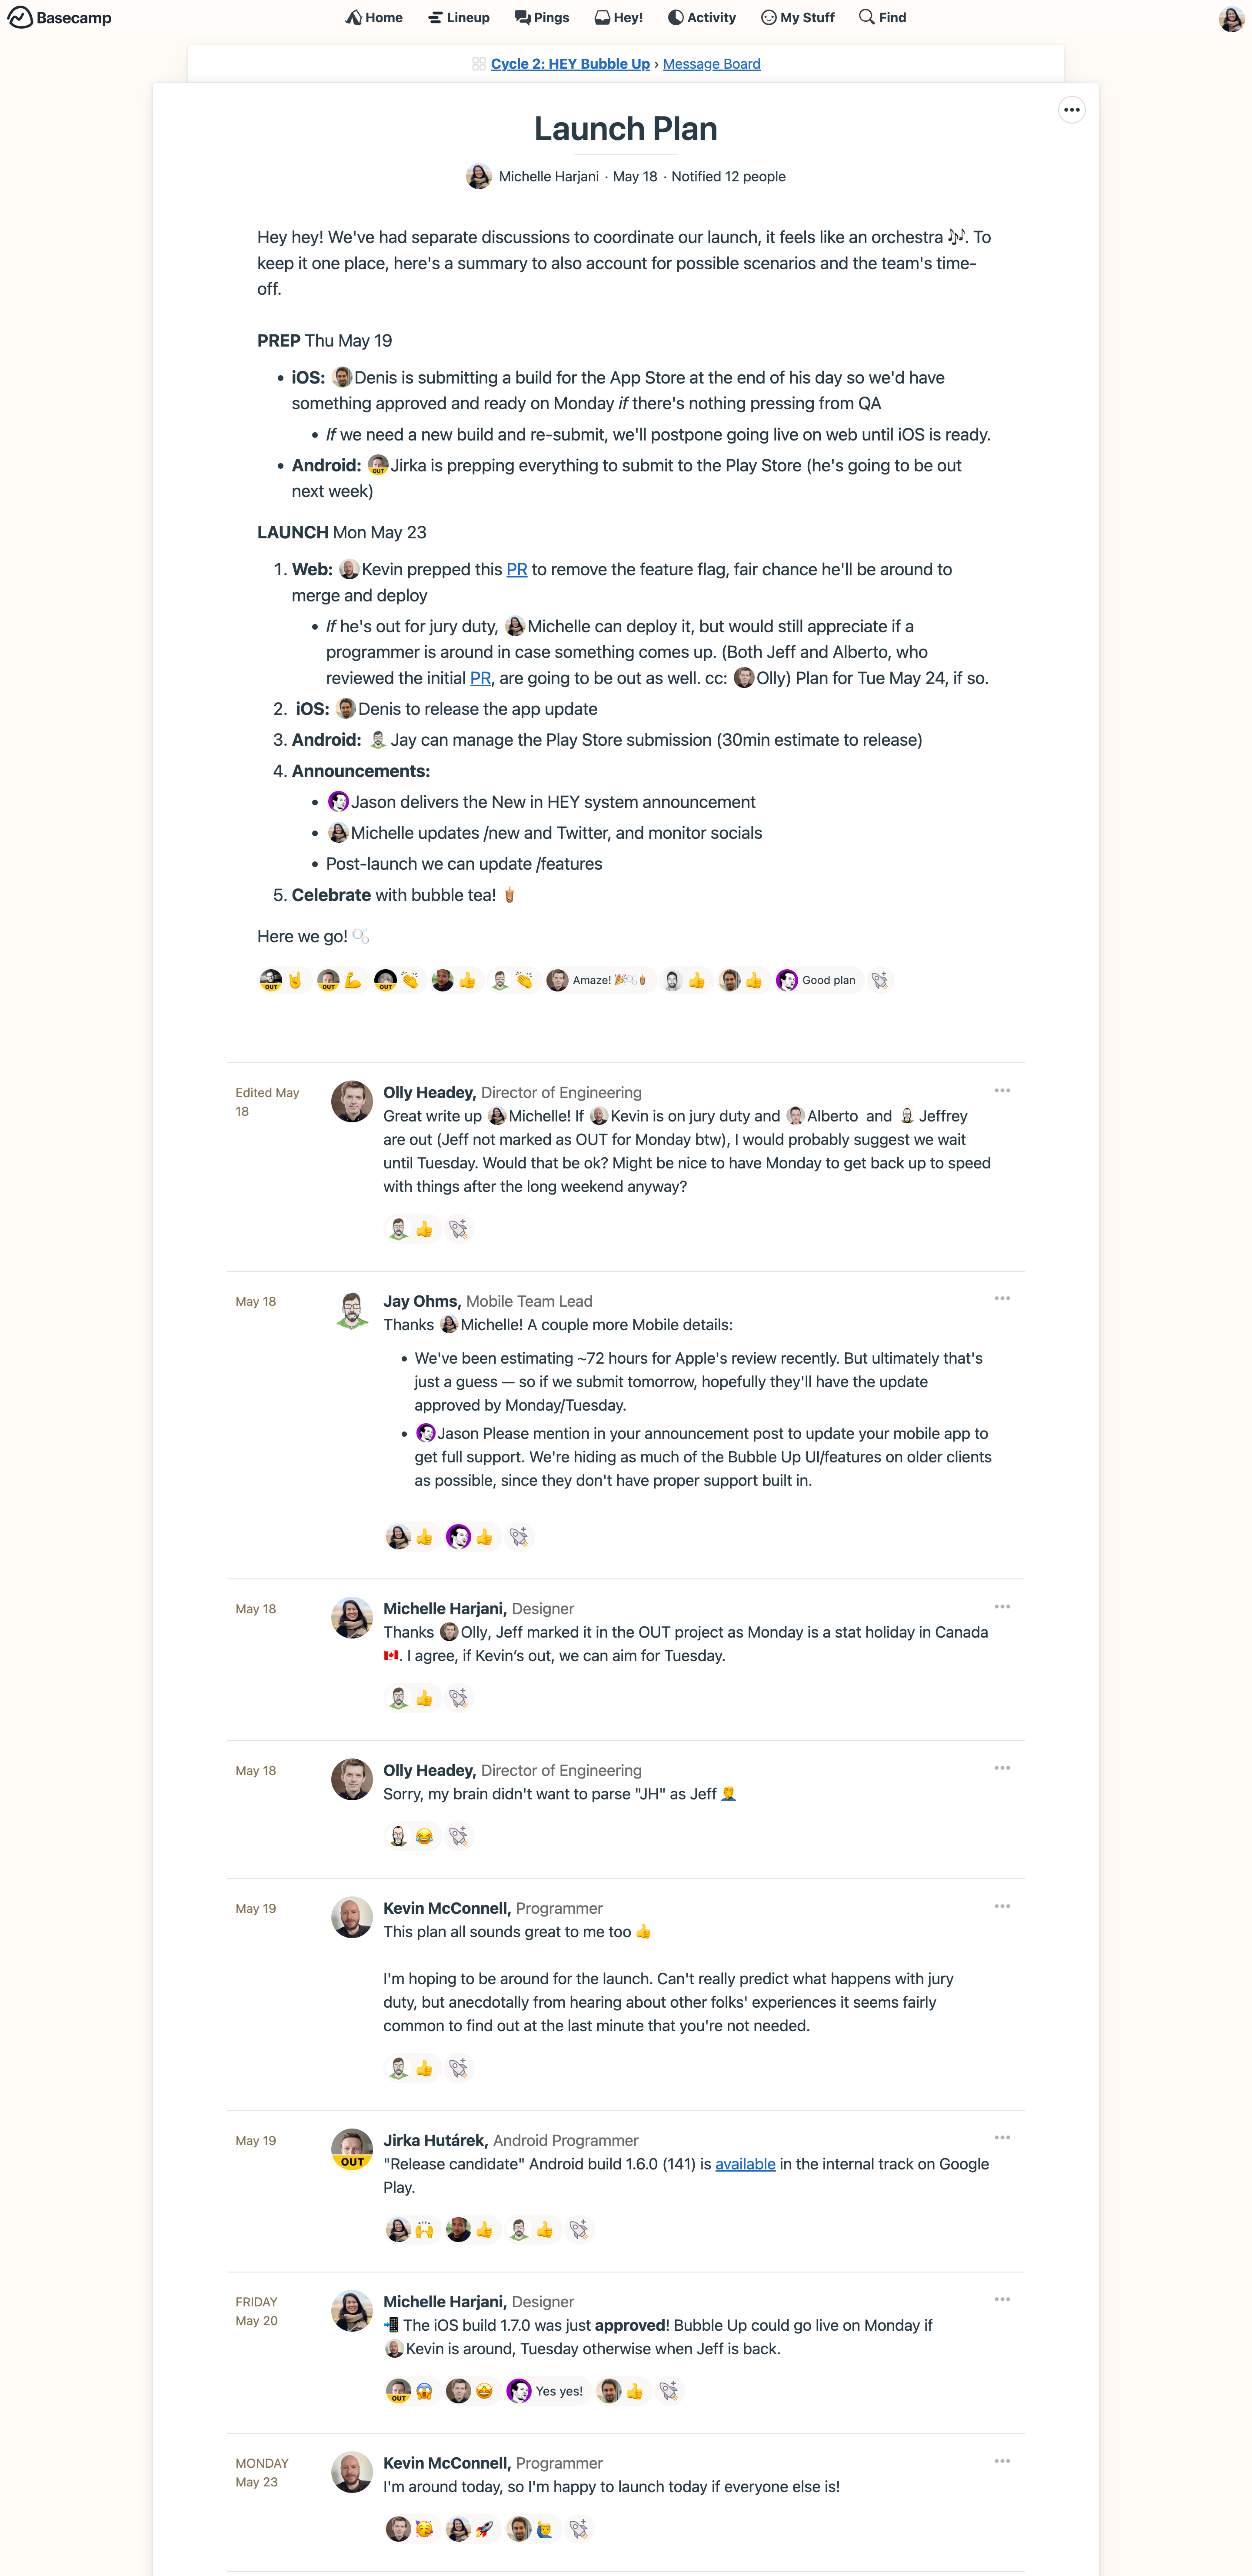Add a boost to Kevin's May 23 comment
This screenshot has width=1252, height=2576.
click(x=579, y=2529)
